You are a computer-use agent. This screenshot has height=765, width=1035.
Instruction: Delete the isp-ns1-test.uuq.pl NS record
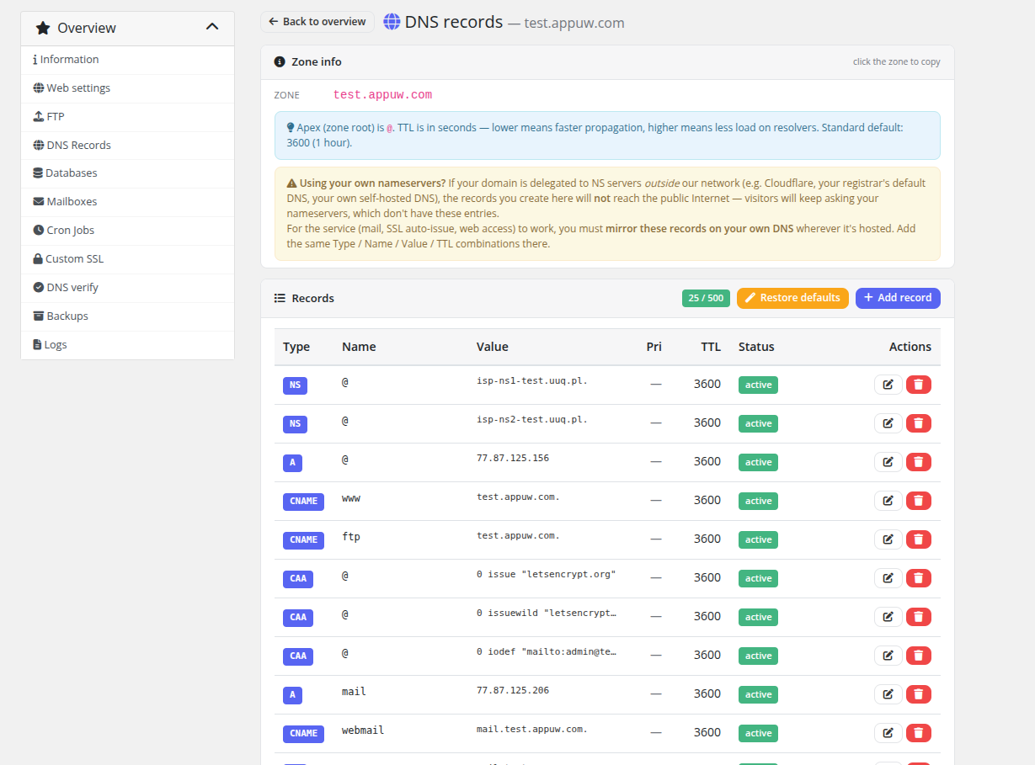point(919,385)
